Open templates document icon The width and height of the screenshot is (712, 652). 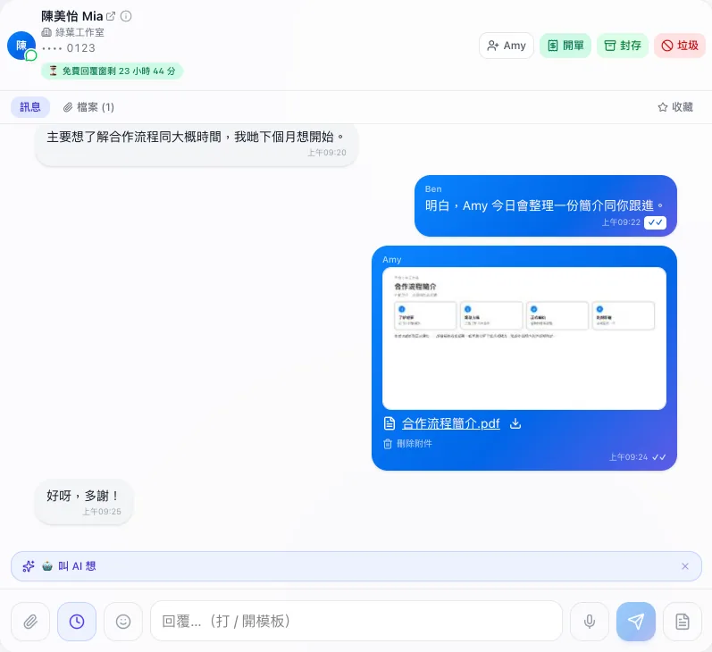[x=682, y=621]
